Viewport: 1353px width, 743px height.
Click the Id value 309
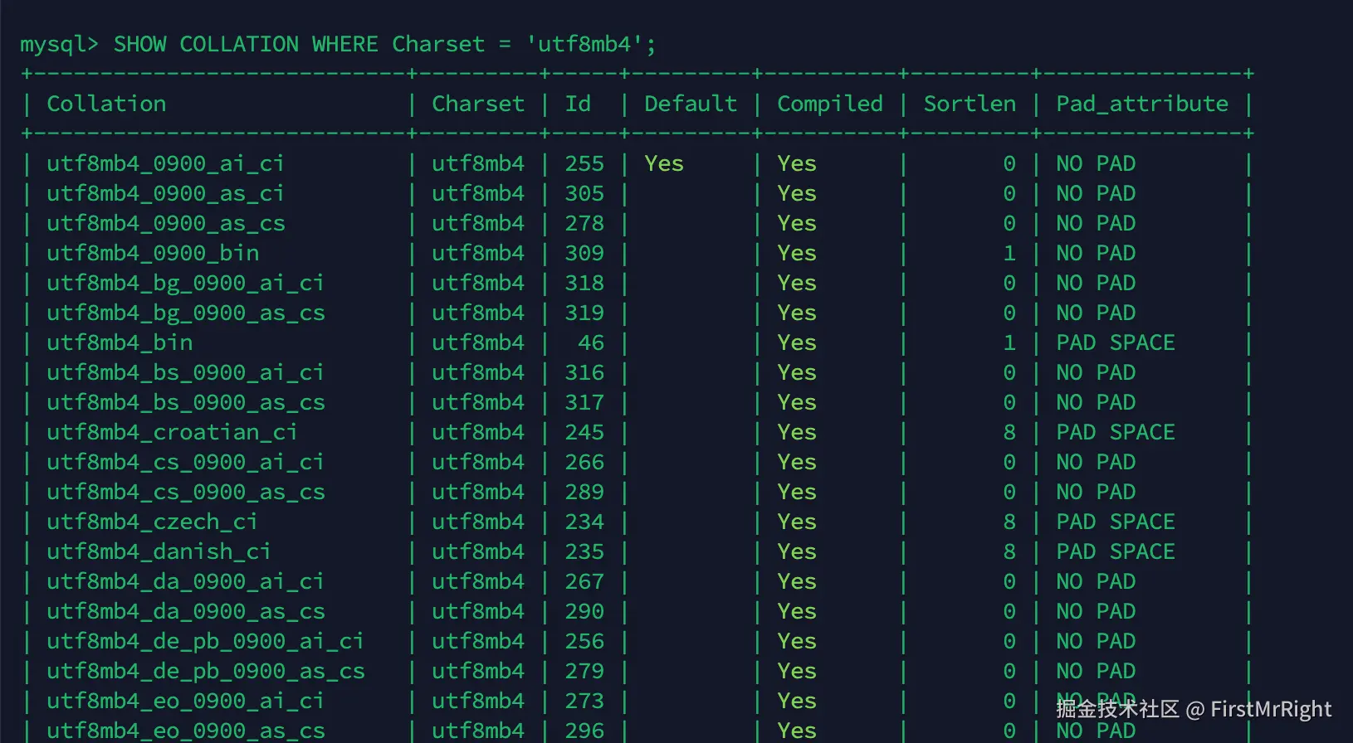click(584, 253)
